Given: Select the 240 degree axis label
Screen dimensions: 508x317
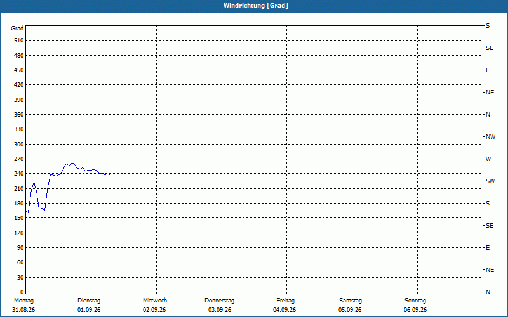Looking at the screenshot, I should coord(19,174).
